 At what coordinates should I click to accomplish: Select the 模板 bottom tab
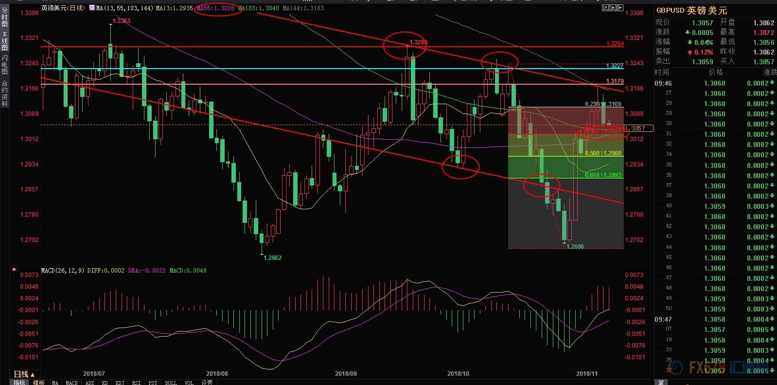[x=39, y=383]
